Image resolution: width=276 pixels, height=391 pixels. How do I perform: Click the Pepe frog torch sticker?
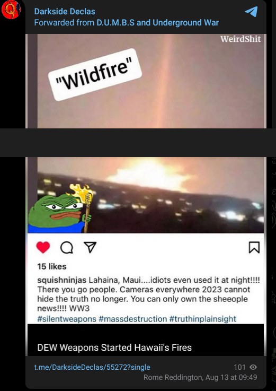click(x=61, y=208)
